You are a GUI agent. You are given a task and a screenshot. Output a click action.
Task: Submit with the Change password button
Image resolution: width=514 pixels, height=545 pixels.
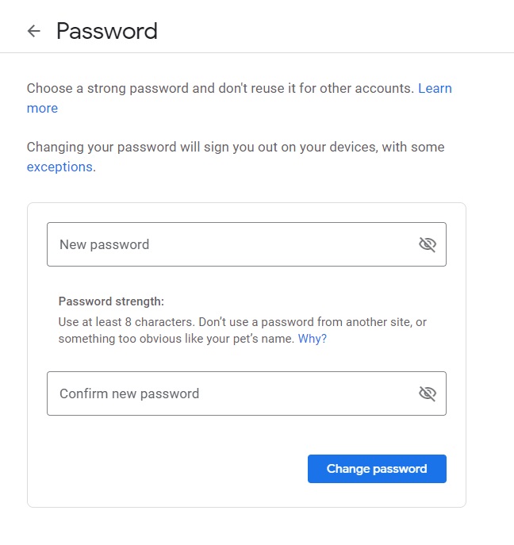(377, 469)
